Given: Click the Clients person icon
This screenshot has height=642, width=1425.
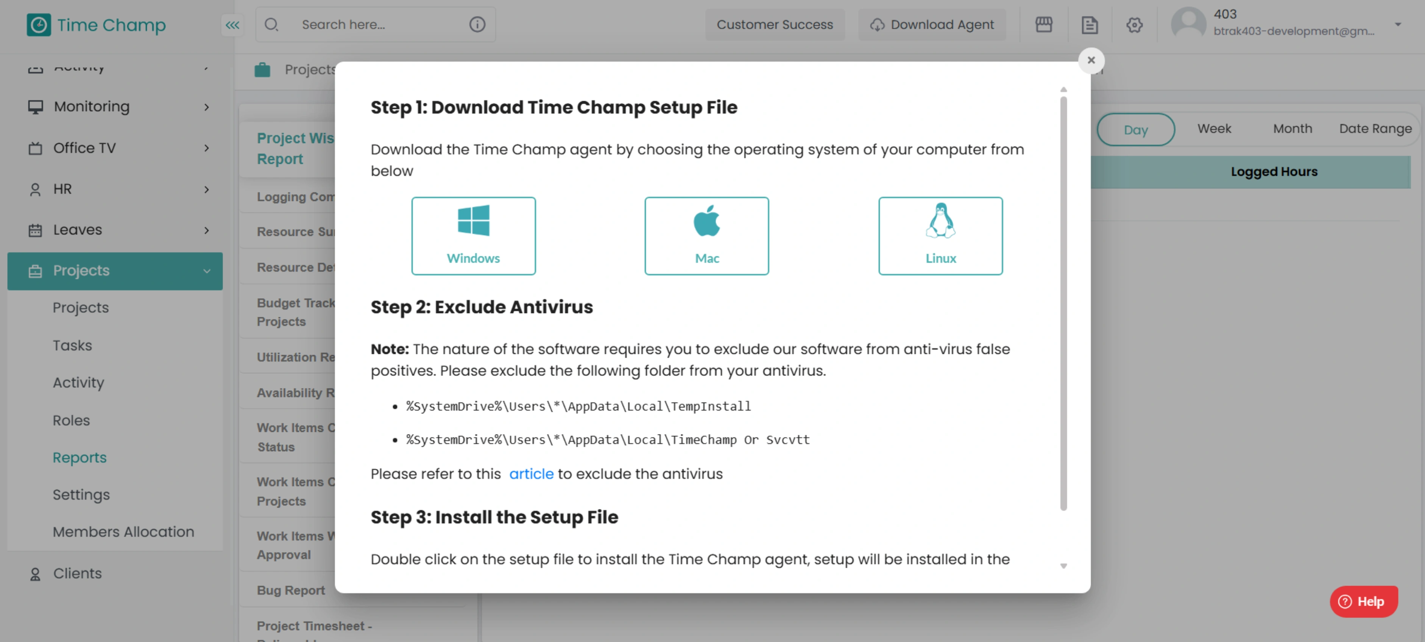Looking at the screenshot, I should pyautogui.click(x=36, y=574).
